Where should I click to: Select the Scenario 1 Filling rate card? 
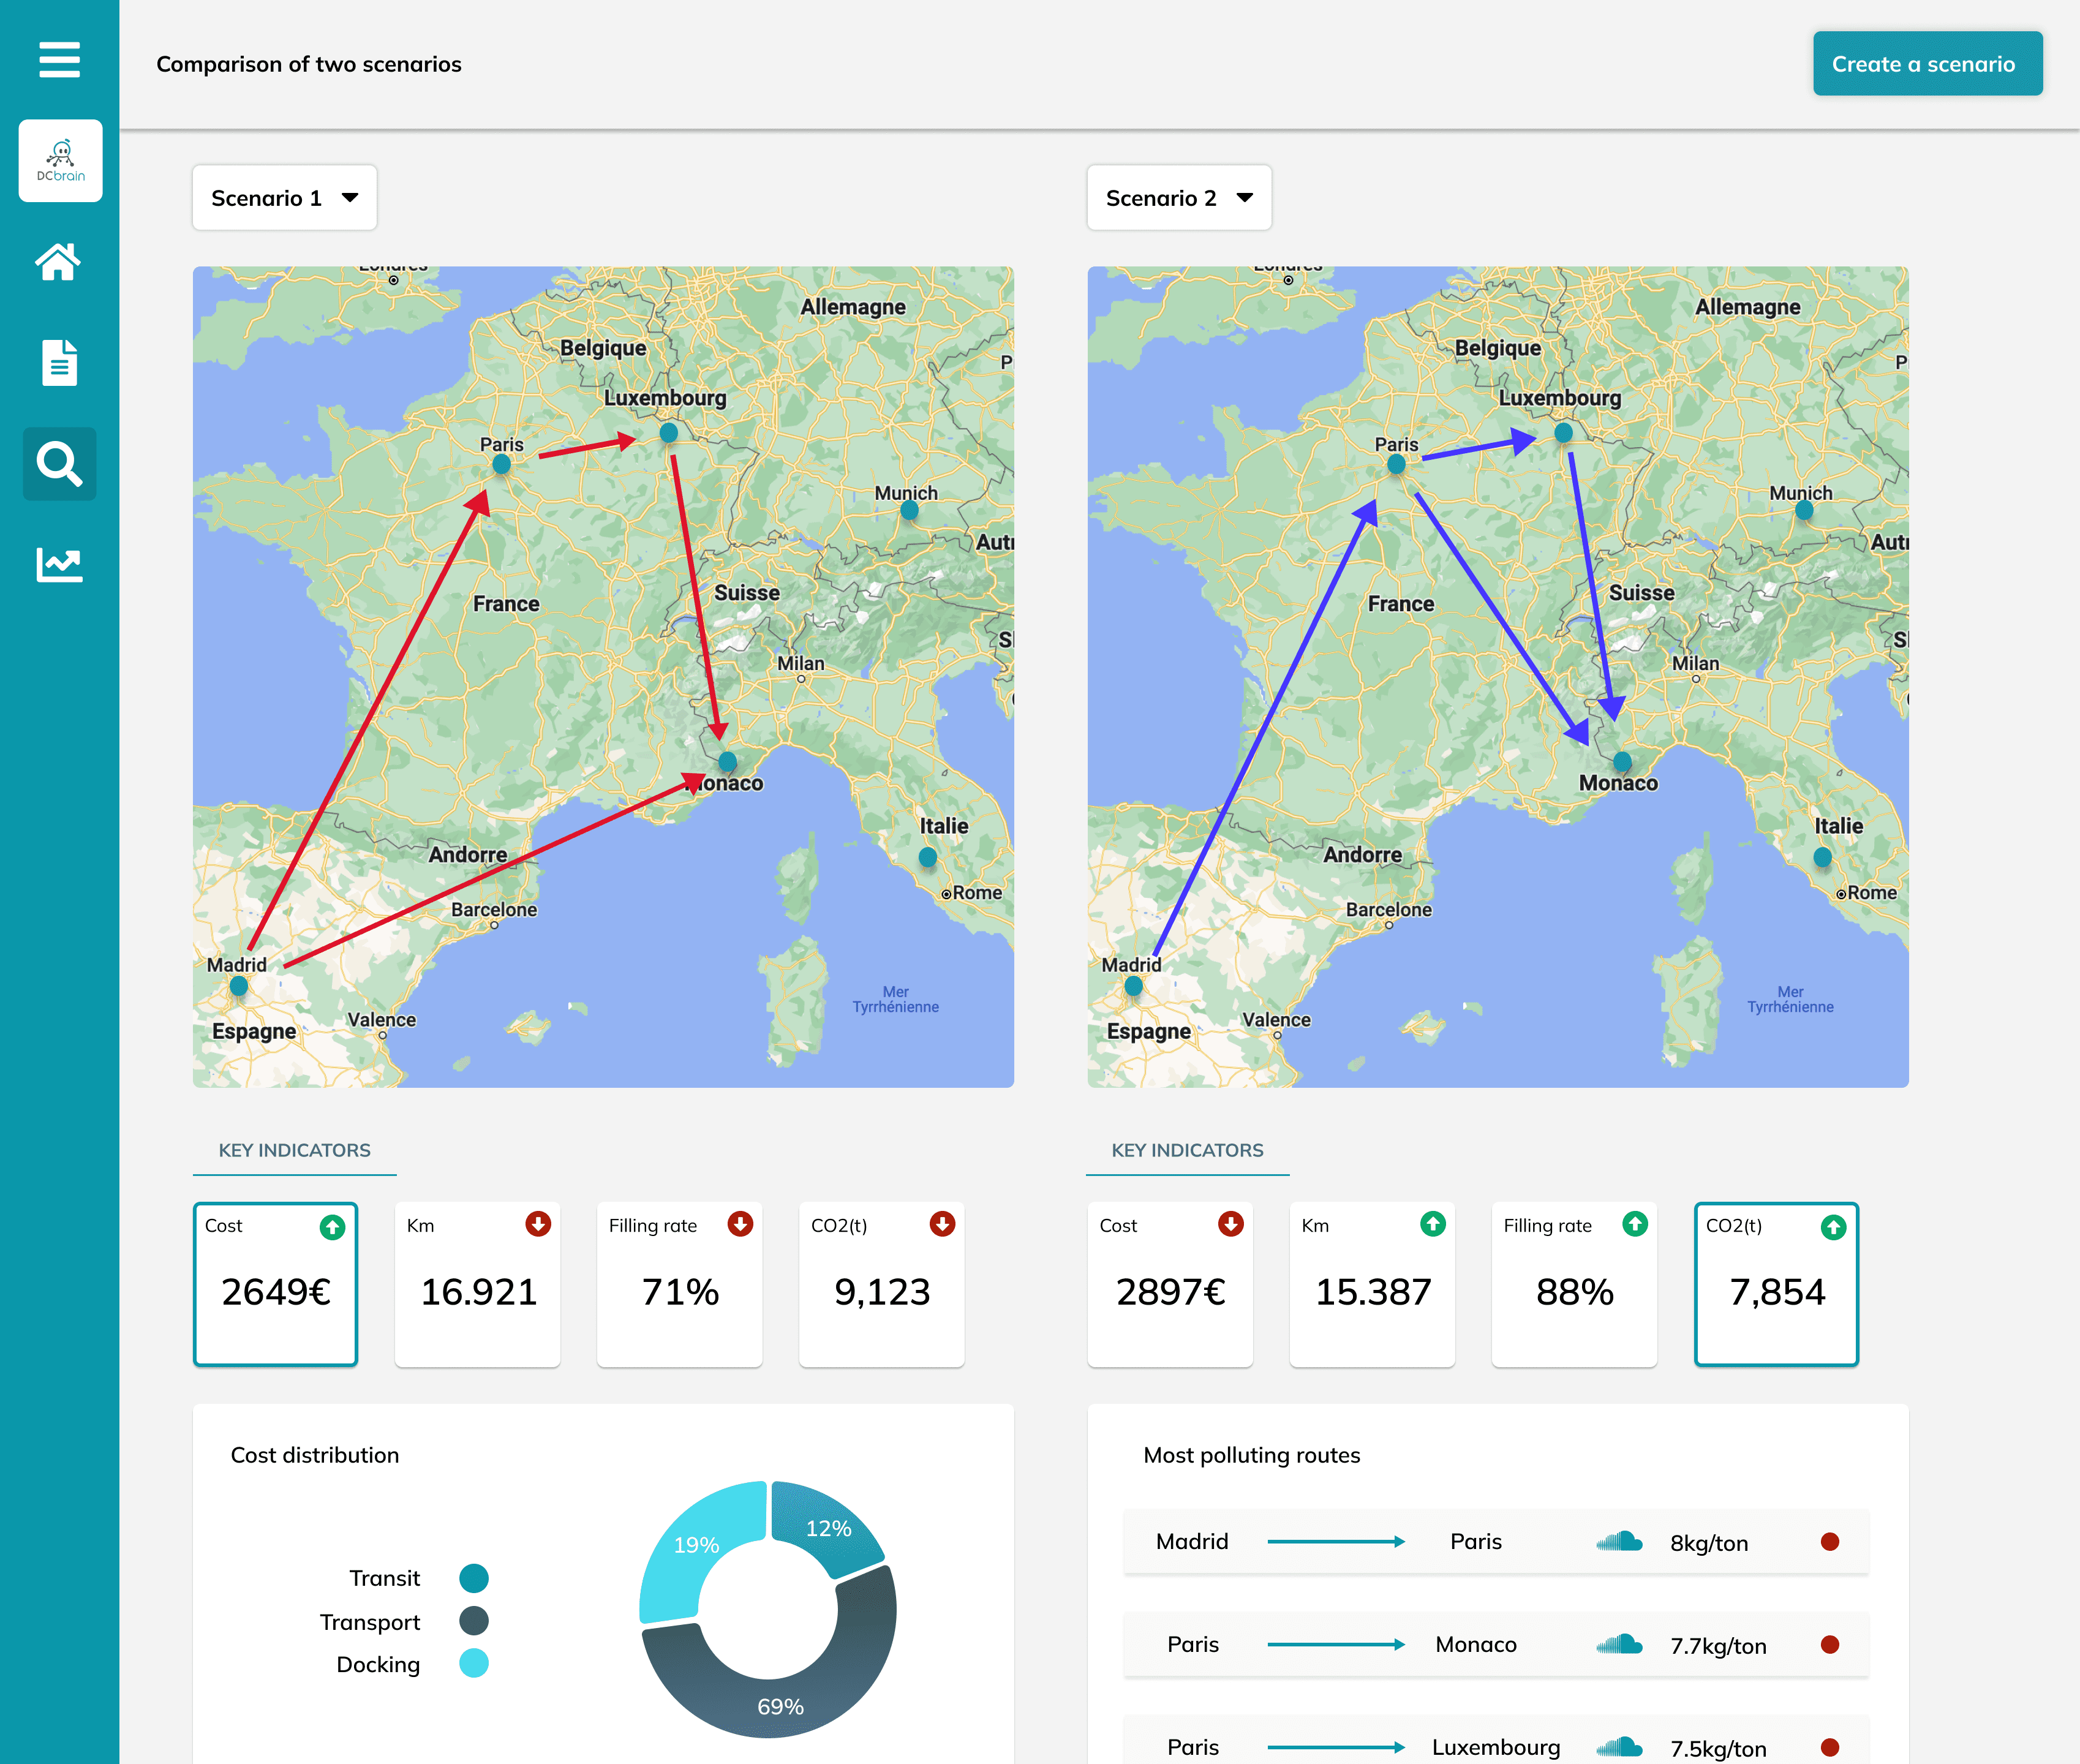click(679, 1285)
